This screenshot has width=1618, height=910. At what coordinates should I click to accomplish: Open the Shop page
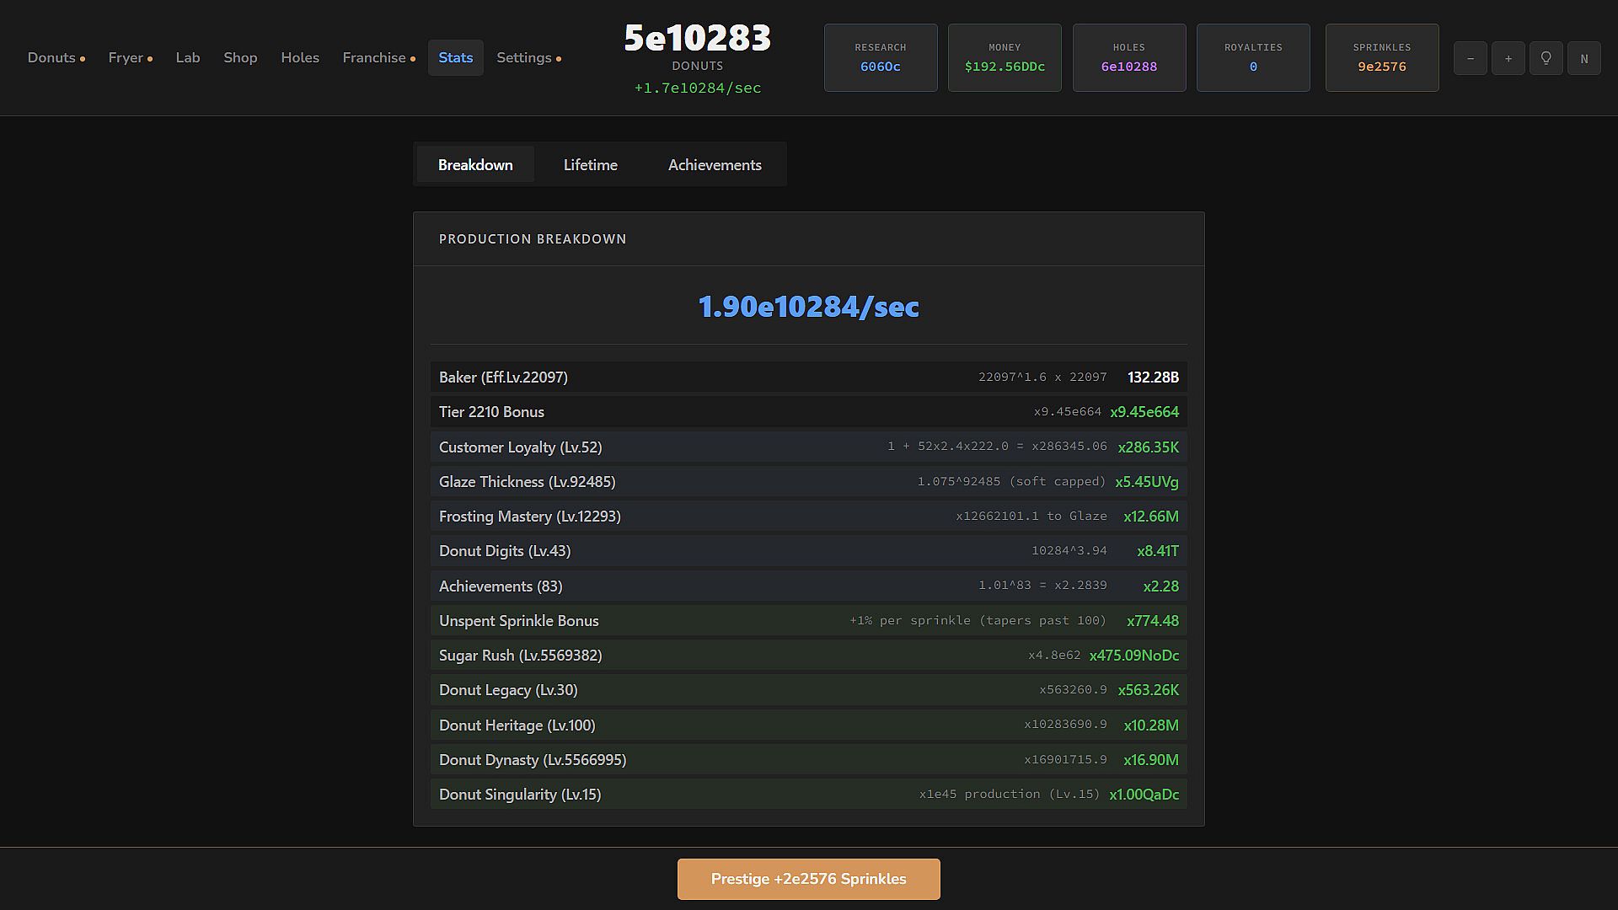240,57
